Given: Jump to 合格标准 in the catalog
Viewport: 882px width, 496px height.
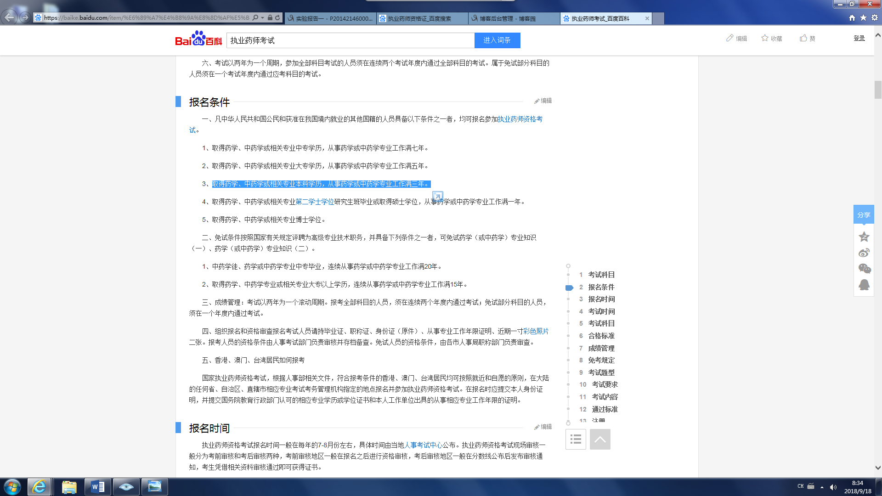Looking at the screenshot, I should [601, 336].
